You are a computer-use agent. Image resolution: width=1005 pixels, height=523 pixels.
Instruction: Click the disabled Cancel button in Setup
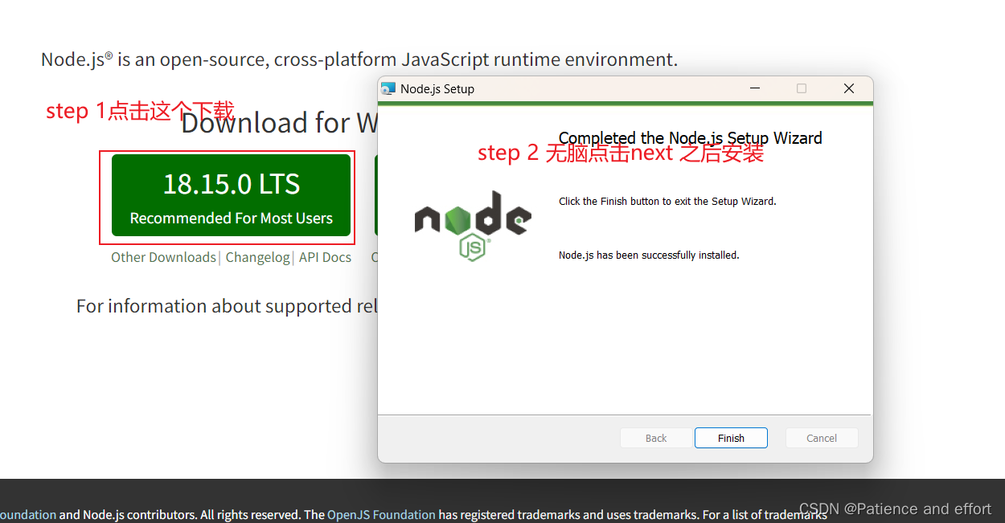pos(822,438)
